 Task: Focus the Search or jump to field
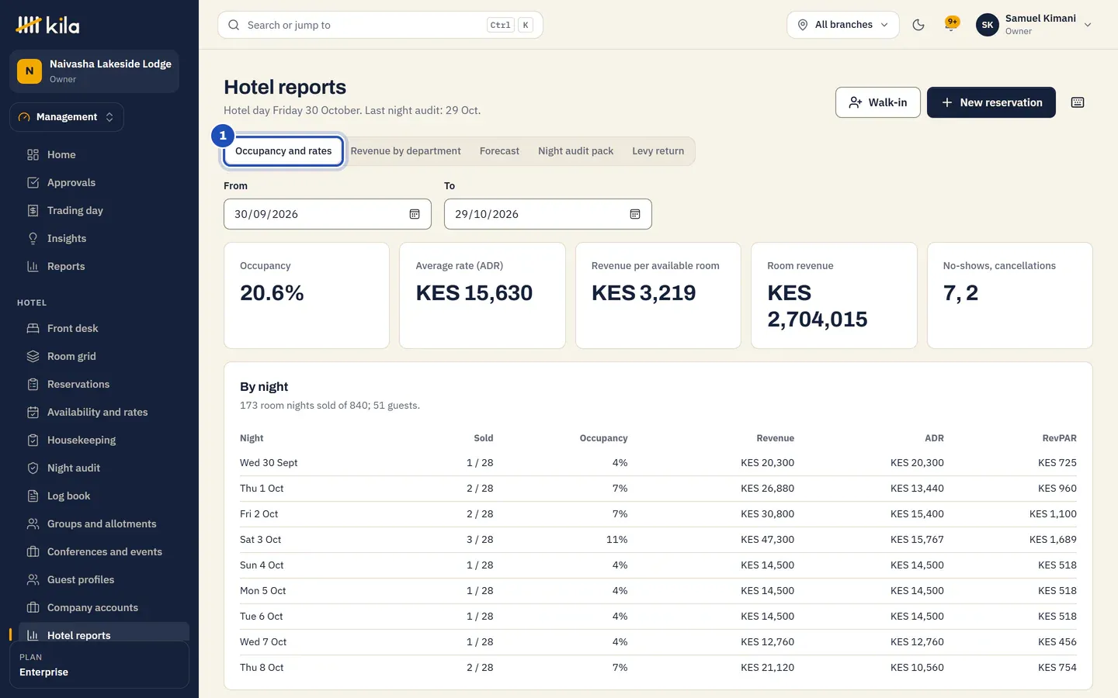[380, 25]
